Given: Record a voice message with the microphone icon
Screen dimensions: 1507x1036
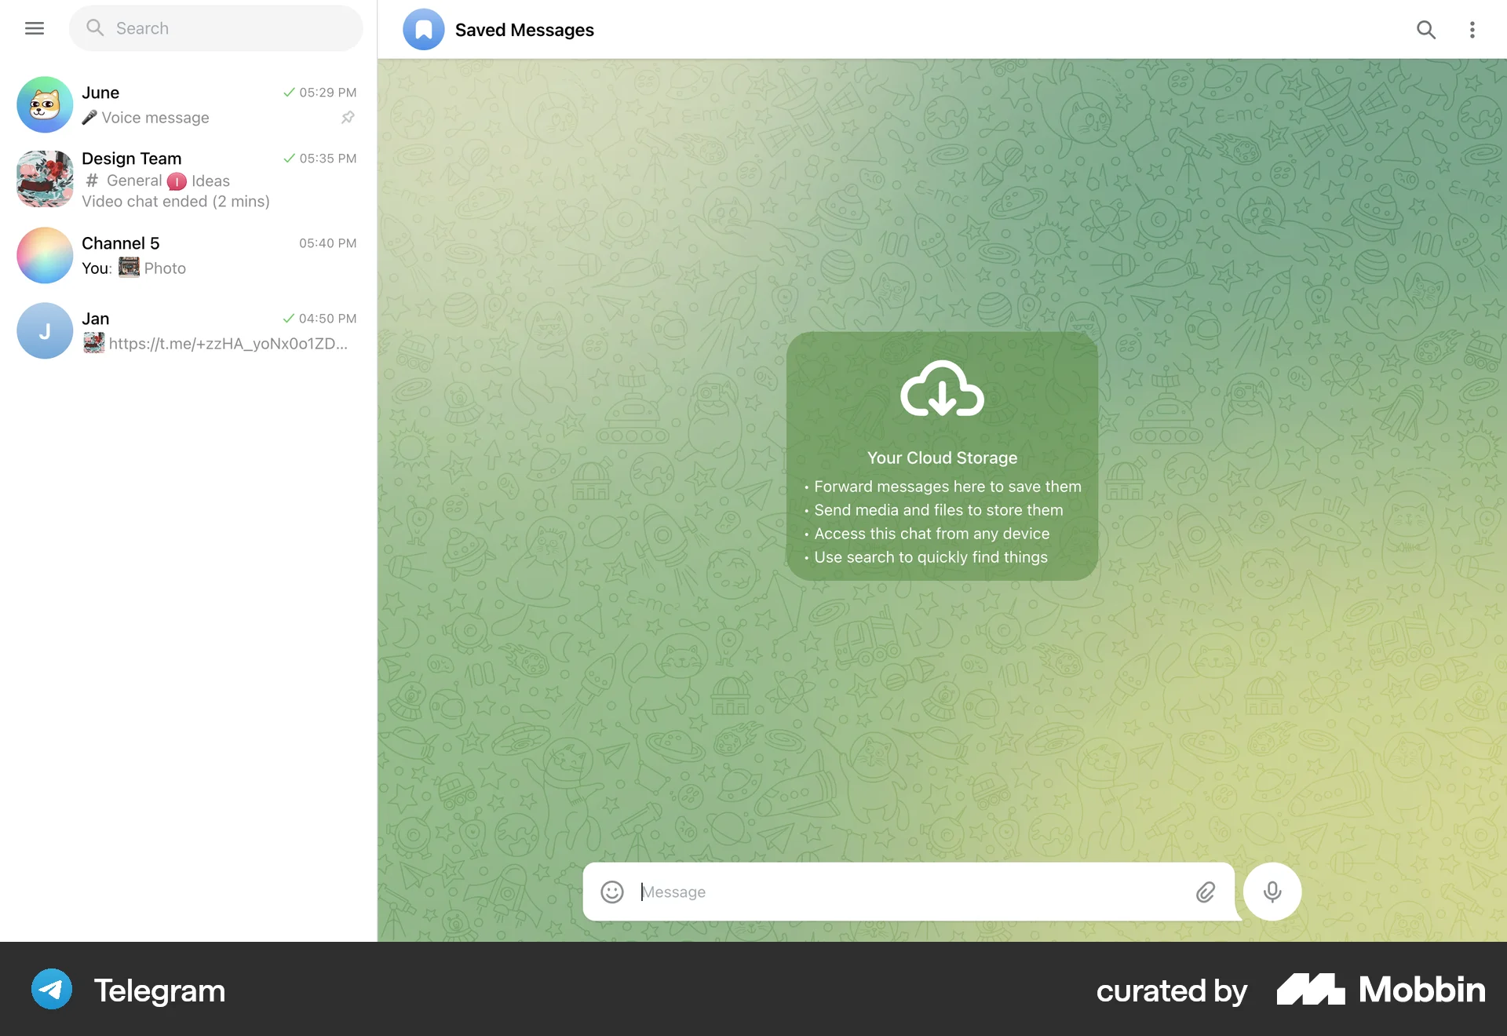Looking at the screenshot, I should [1272, 892].
